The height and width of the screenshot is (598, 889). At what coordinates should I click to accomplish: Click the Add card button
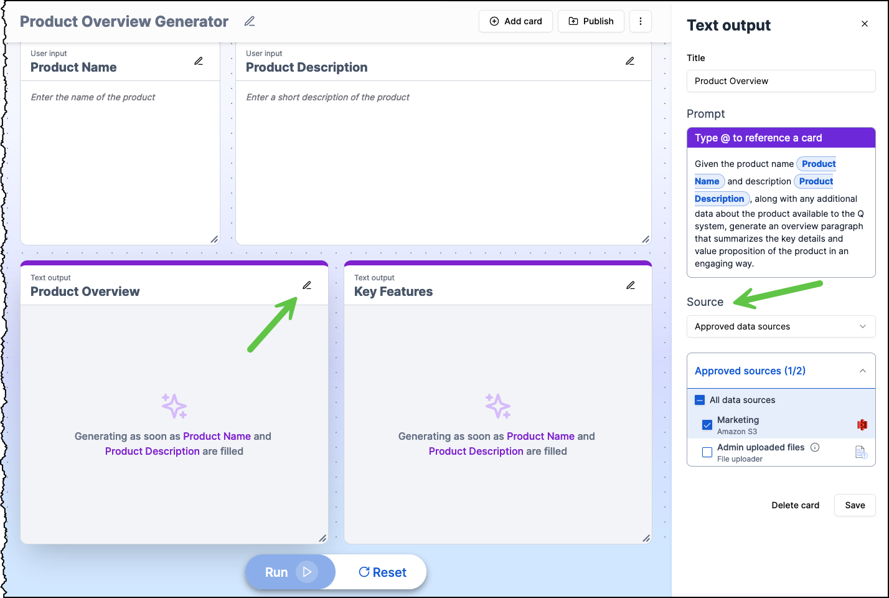click(x=515, y=21)
